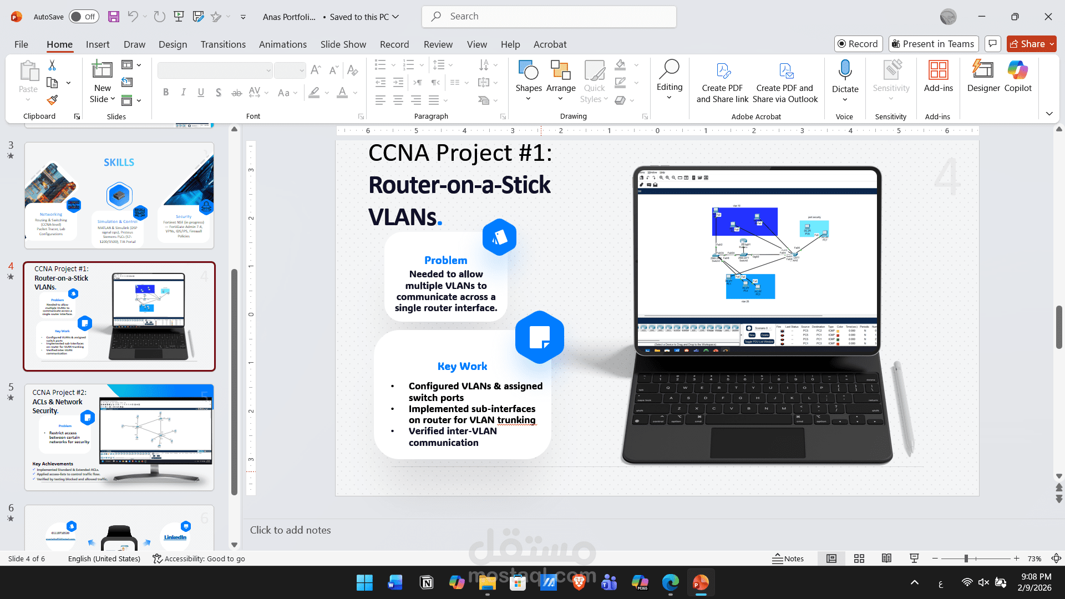Decrease font size with smaller A icon

click(333, 70)
